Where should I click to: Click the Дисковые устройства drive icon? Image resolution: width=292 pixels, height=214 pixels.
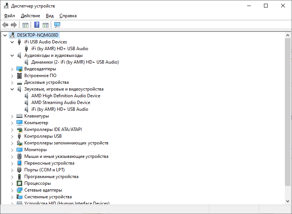tap(19, 83)
